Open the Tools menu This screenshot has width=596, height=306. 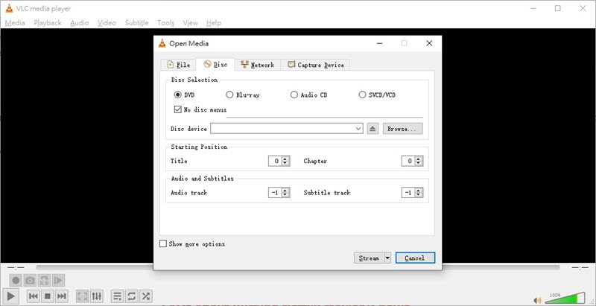(165, 23)
